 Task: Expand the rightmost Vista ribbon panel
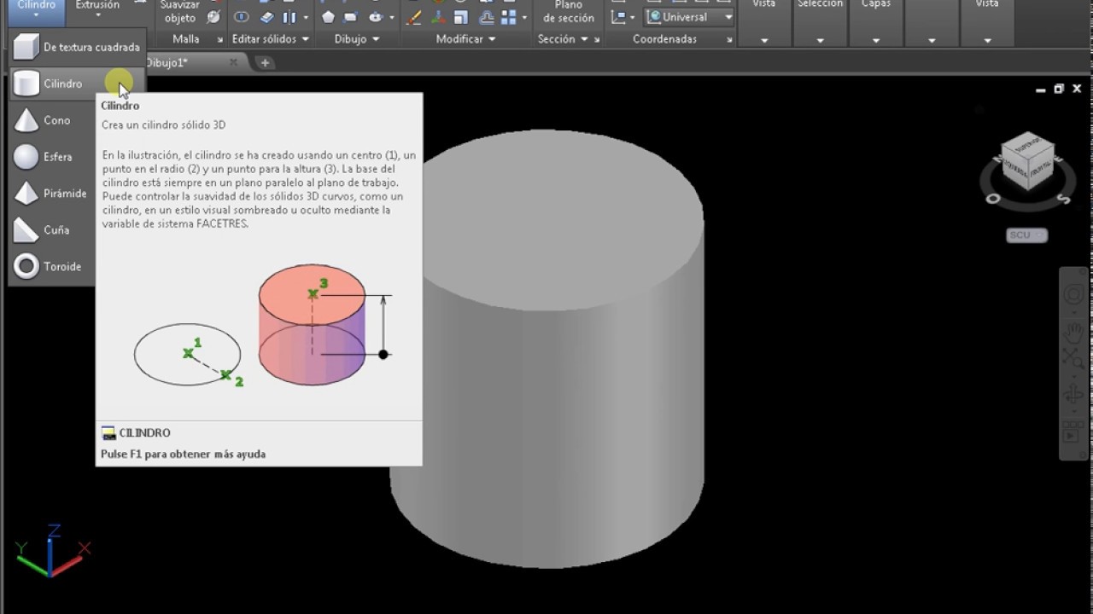point(987,40)
